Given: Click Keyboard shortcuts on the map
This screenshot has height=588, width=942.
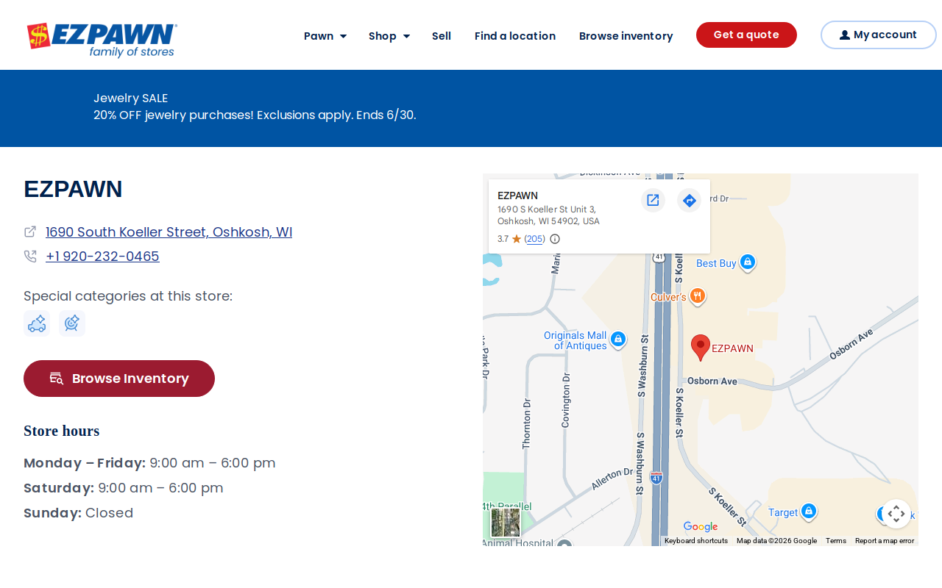Looking at the screenshot, I should pyautogui.click(x=696, y=541).
